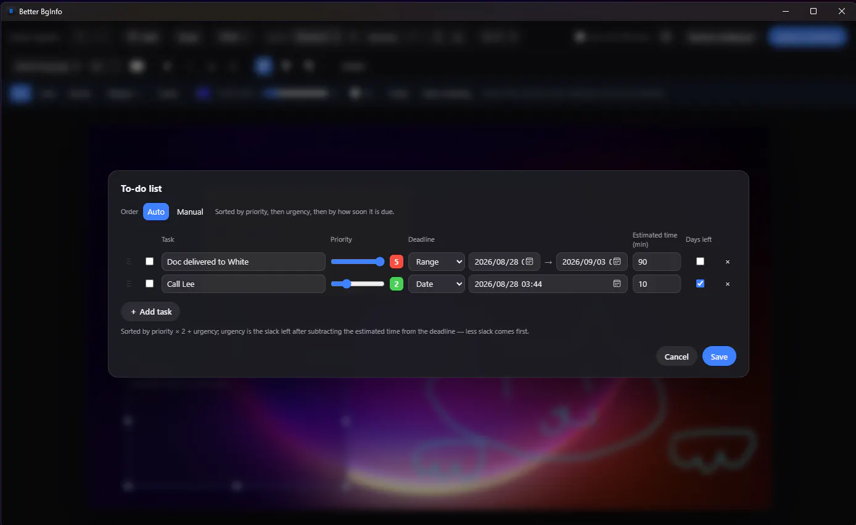856x525 pixels.
Task: Switch order mode to Auto
Action: [156, 212]
